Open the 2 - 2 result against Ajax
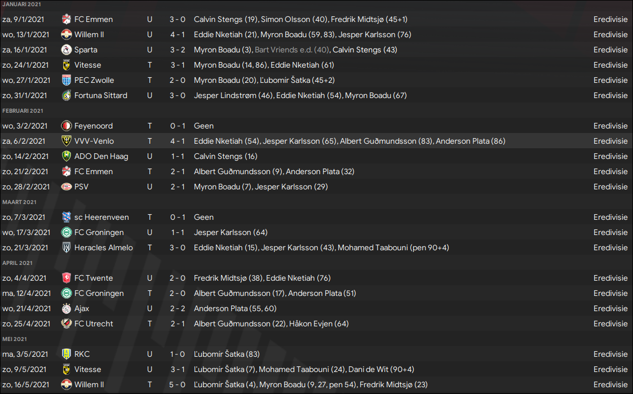 coord(178,308)
